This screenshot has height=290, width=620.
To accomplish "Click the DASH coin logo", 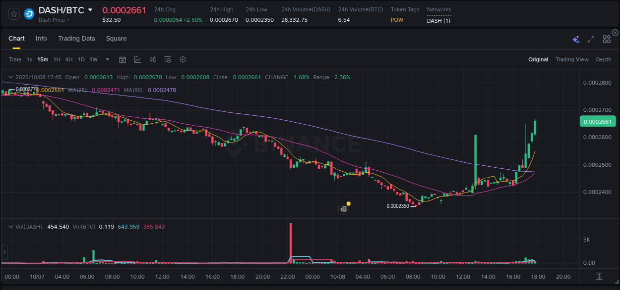I will (x=28, y=13).
